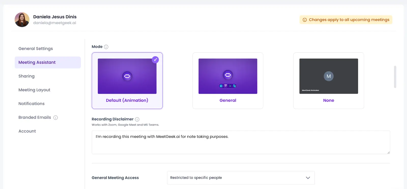Click the Branded Emails info icon

[55, 117]
